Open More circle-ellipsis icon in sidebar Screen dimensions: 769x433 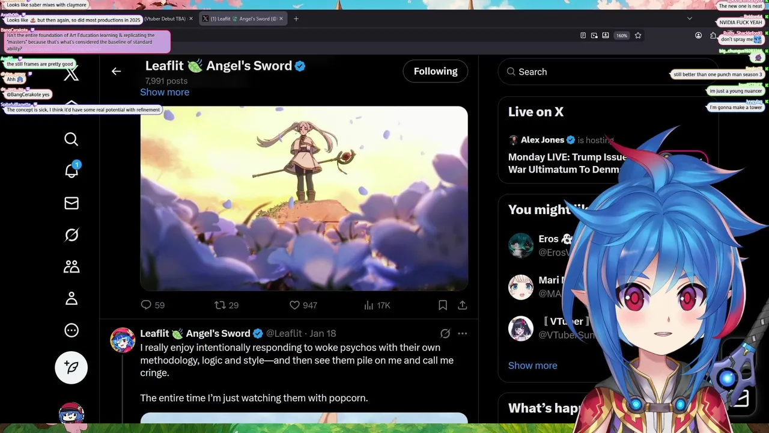coord(71,330)
